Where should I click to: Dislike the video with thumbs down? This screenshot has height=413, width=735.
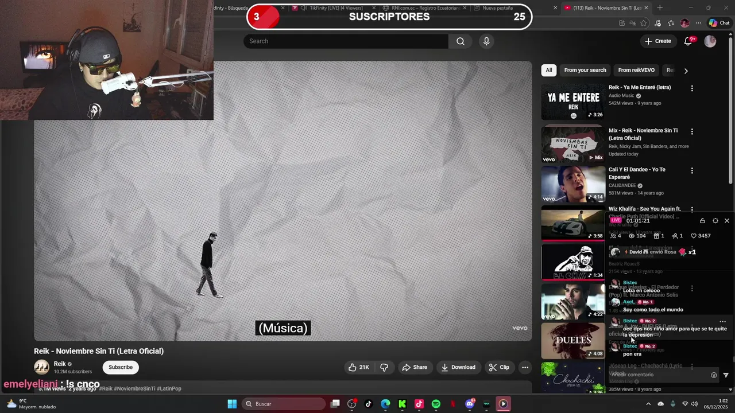pyautogui.click(x=384, y=367)
